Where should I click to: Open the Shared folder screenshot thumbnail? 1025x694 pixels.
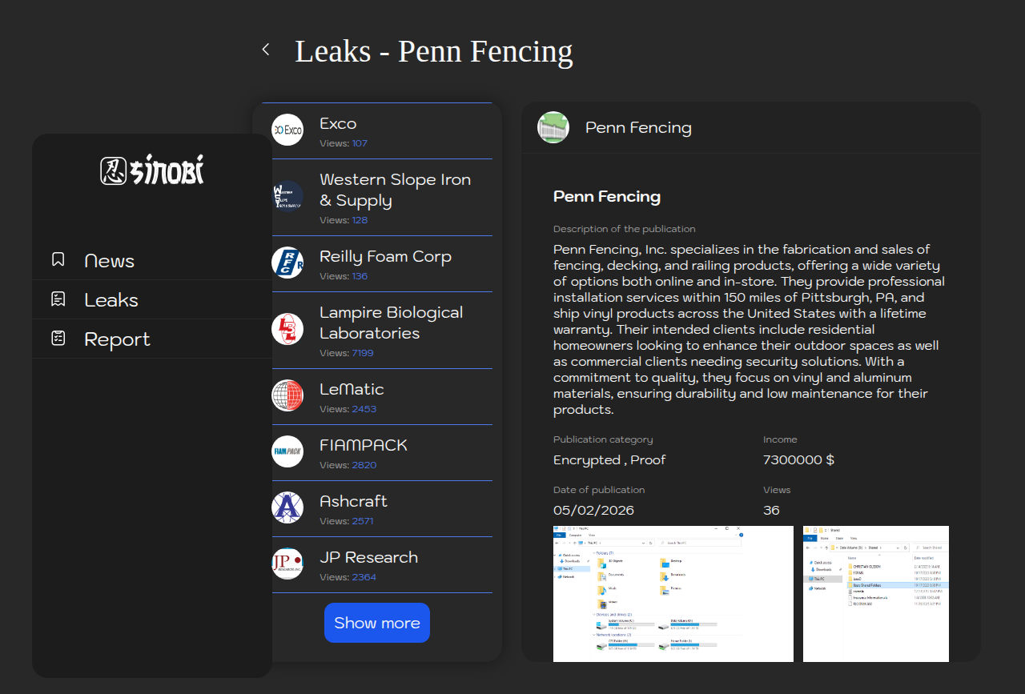coord(875,593)
